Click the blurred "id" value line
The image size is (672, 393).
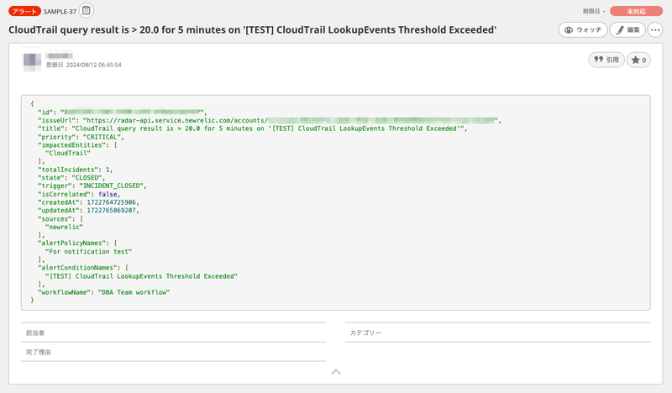point(122,113)
